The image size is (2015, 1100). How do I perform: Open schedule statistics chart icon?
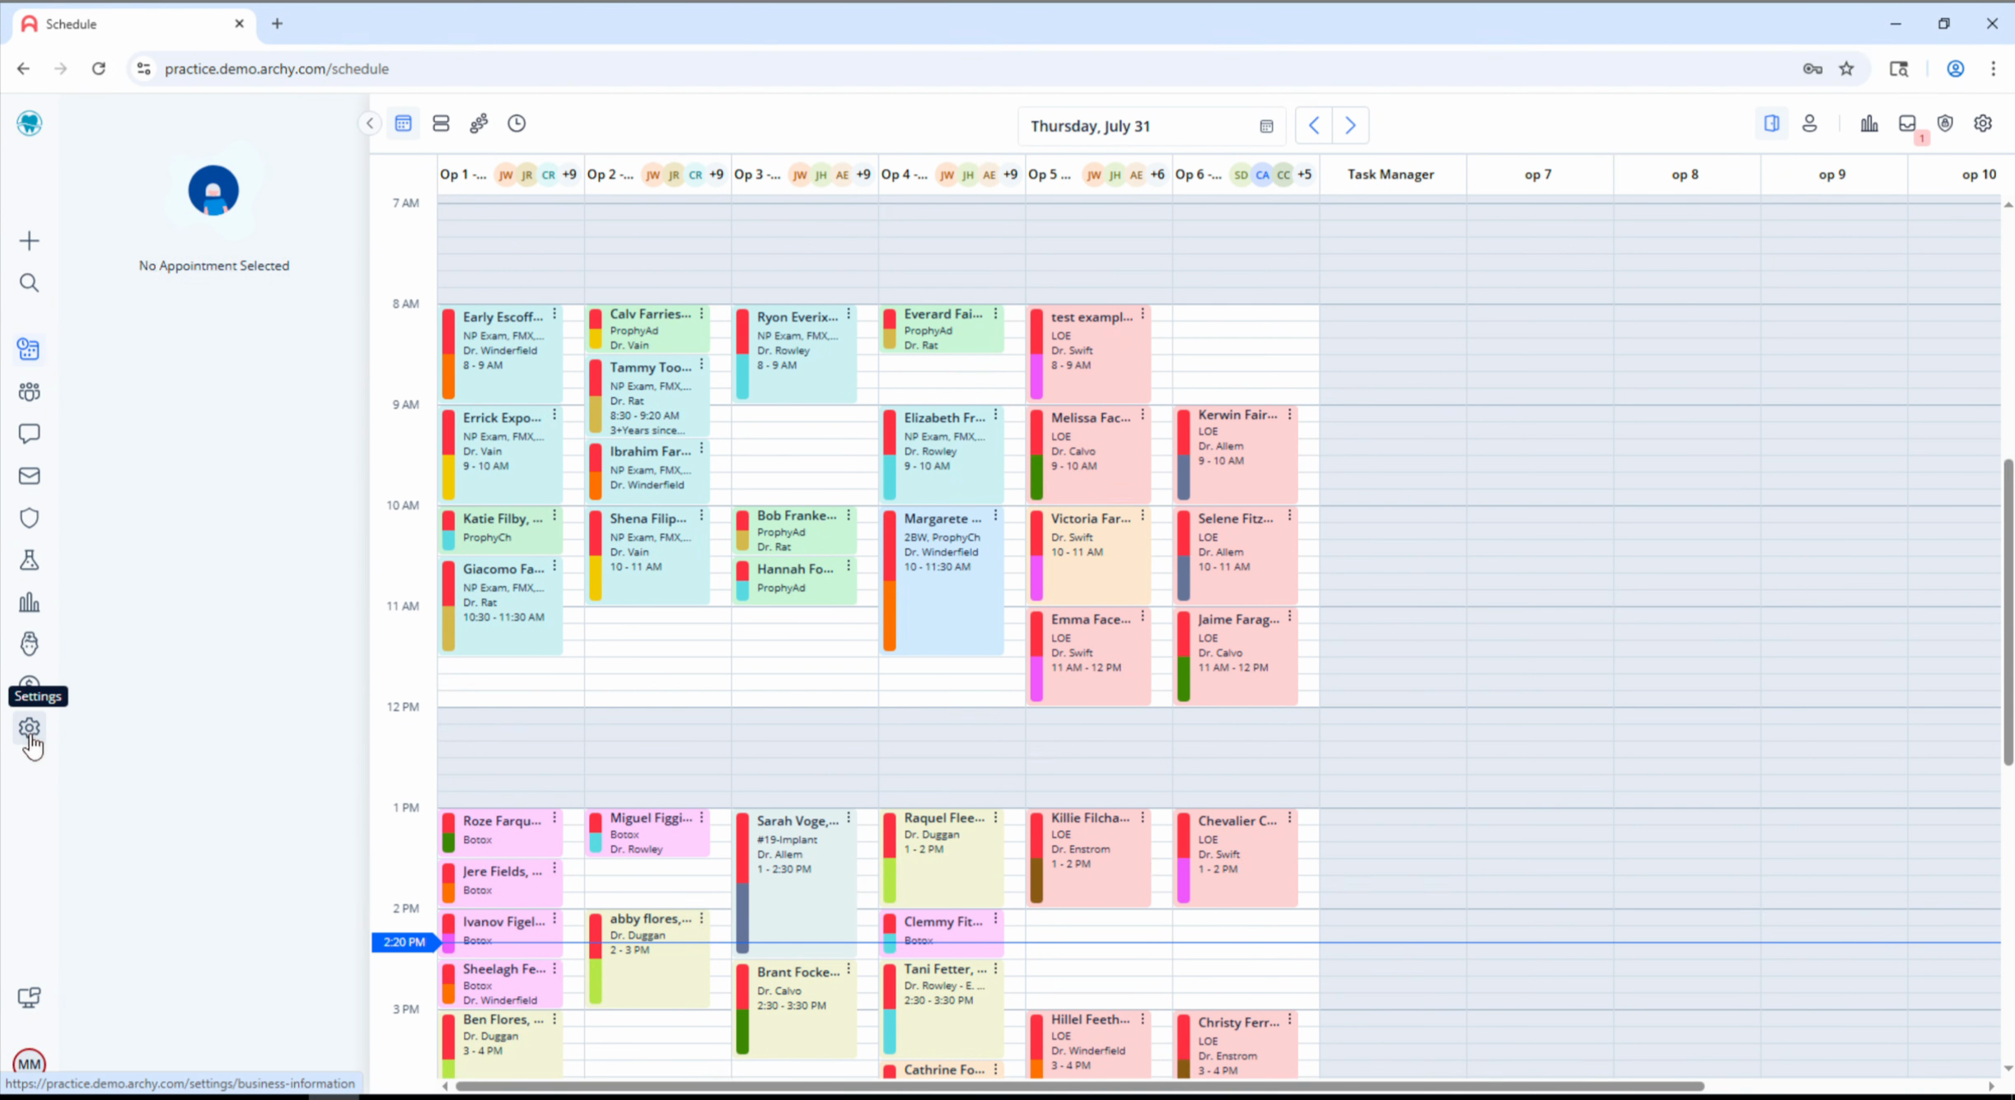[x=1869, y=124]
